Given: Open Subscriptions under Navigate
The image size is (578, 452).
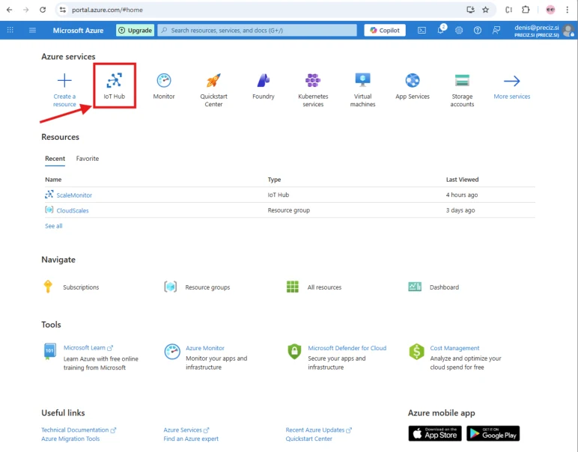Looking at the screenshot, I should click(71, 287).
